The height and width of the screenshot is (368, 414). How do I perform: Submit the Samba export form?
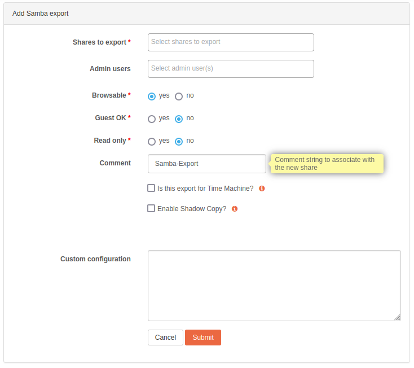pyautogui.click(x=202, y=338)
